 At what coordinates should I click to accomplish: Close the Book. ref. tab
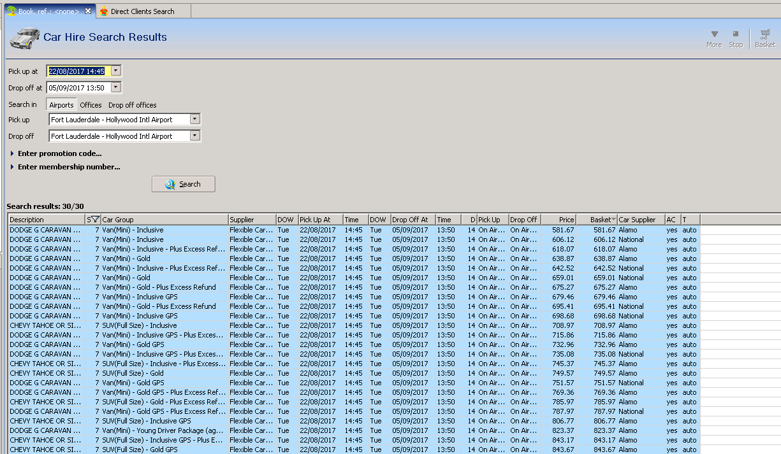[x=88, y=11]
